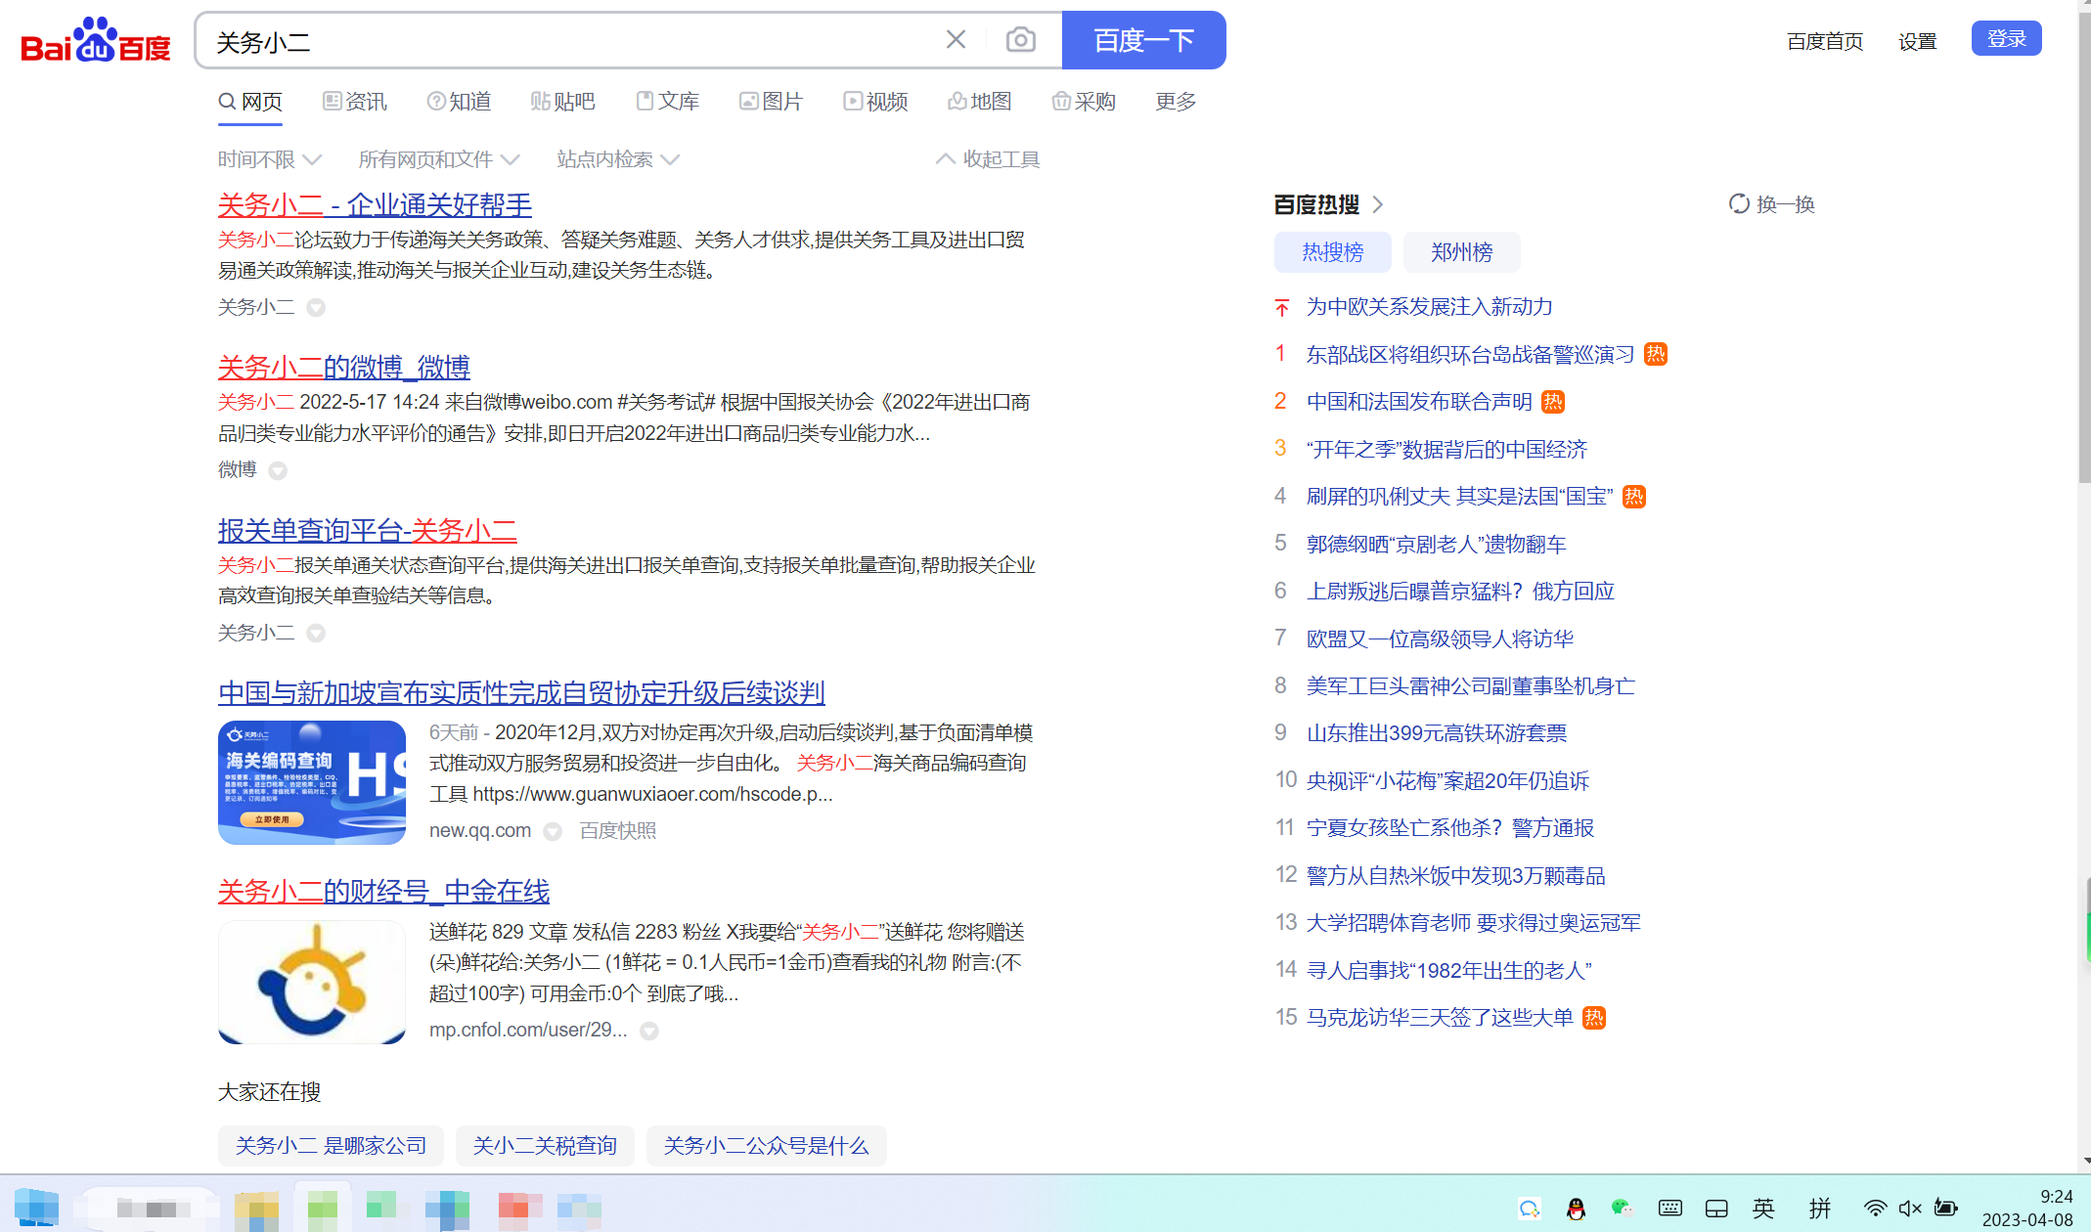Select the 网页 tab
The width and height of the screenshot is (2091, 1232).
click(250, 102)
